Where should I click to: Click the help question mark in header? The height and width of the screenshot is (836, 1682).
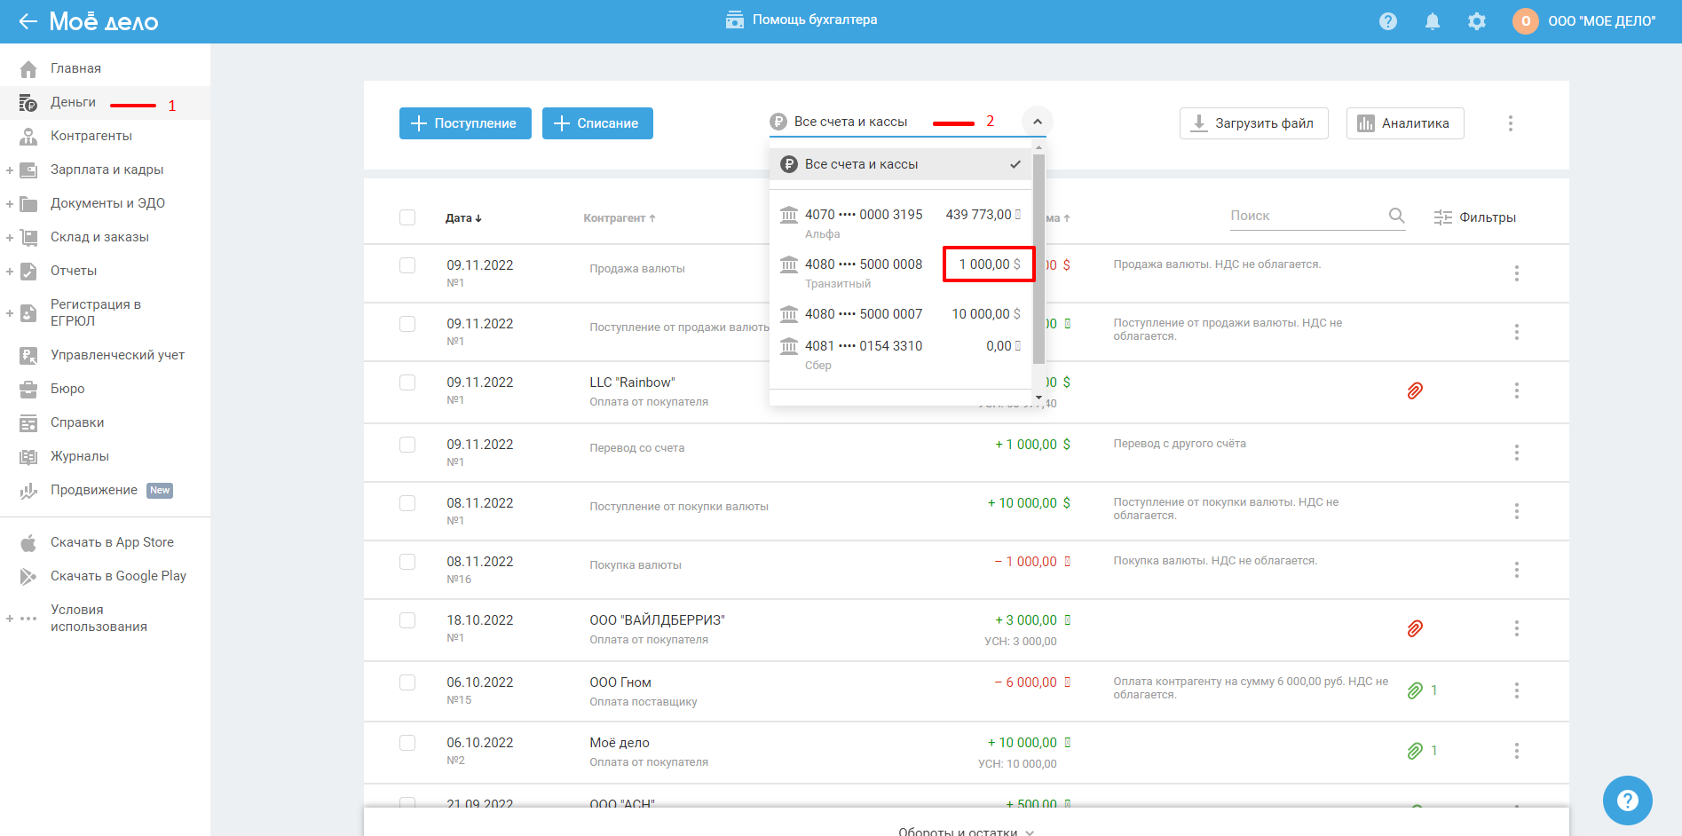point(1387,21)
